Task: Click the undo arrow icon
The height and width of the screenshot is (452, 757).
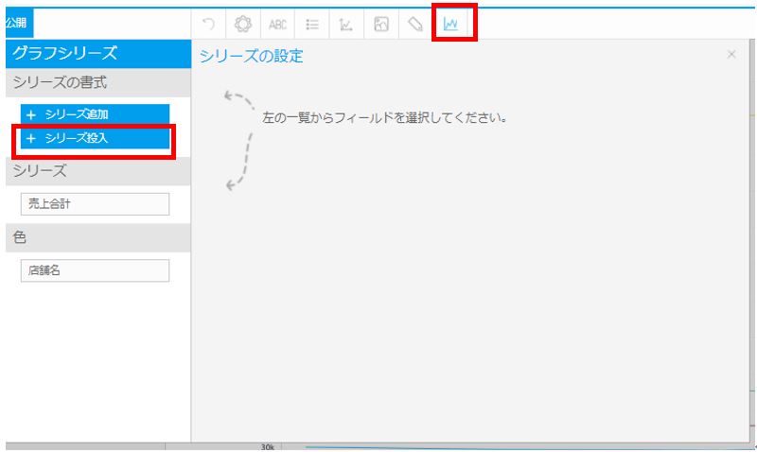Action: click(208, 24)
